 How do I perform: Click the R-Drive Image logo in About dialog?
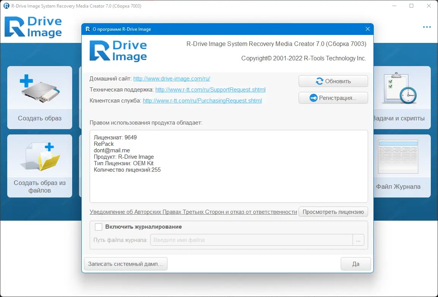118,51
